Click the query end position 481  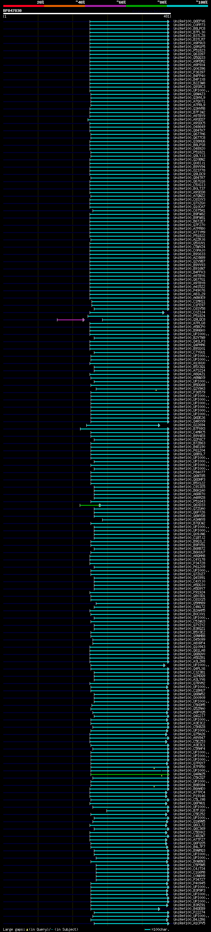tap(166, 16)
